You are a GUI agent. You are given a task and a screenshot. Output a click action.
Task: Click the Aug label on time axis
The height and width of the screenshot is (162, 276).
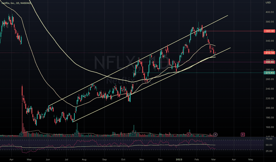tap(84, 159)
